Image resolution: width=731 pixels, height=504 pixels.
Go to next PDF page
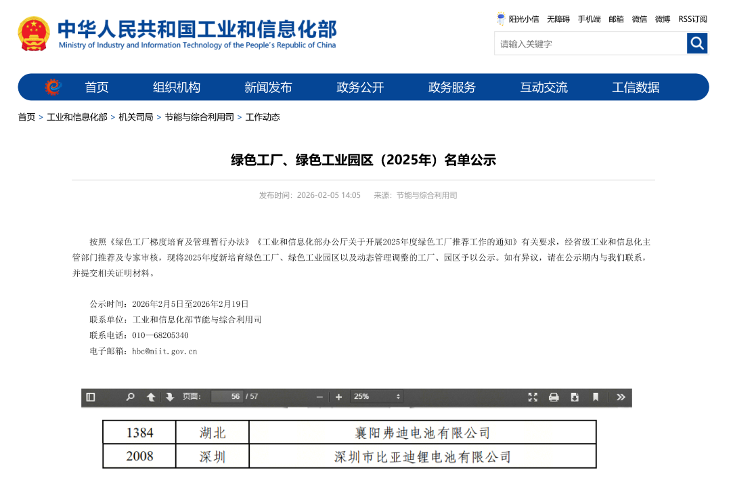[x=170, y=397]
